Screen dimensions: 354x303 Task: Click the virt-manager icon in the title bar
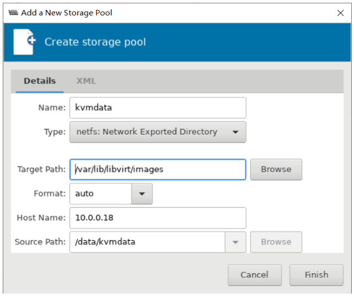click(x=13, y=12)
